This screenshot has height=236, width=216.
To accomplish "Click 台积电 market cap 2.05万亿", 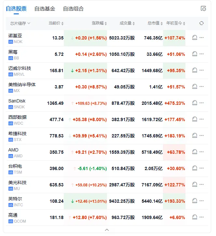I will click(x=154, y=168).
